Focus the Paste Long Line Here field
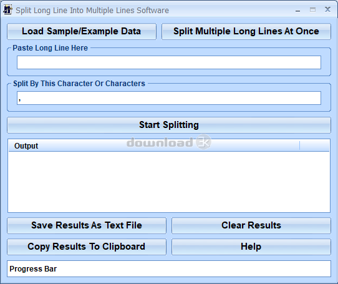This screenshot has height=284, width=338. pos(169,62)
